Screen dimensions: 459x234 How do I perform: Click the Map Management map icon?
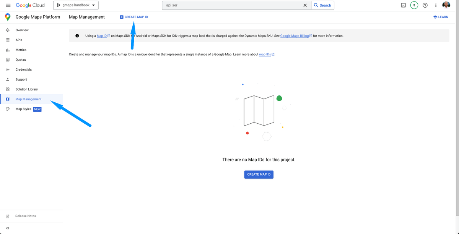(8, 99)
